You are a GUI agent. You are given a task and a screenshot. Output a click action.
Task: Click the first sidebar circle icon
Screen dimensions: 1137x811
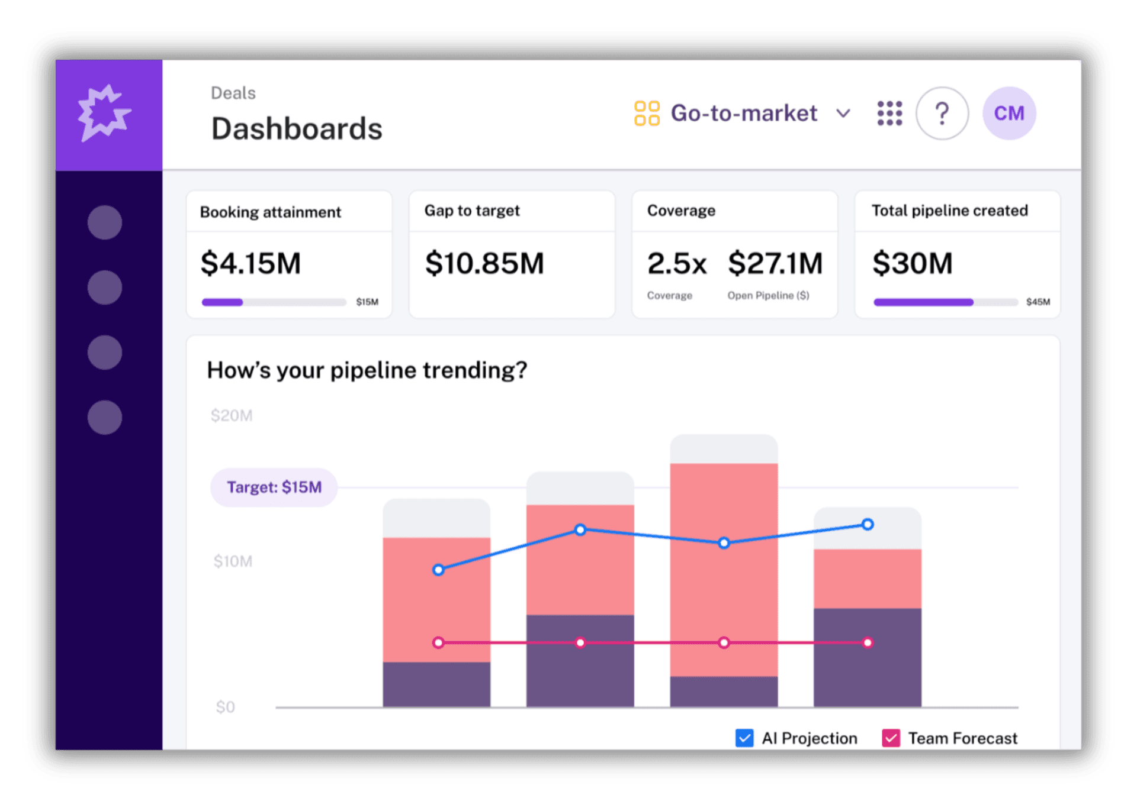pos(105,222)
